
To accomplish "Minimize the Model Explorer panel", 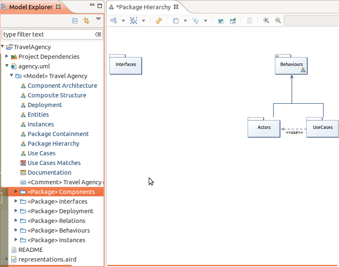I will point(92,5).
